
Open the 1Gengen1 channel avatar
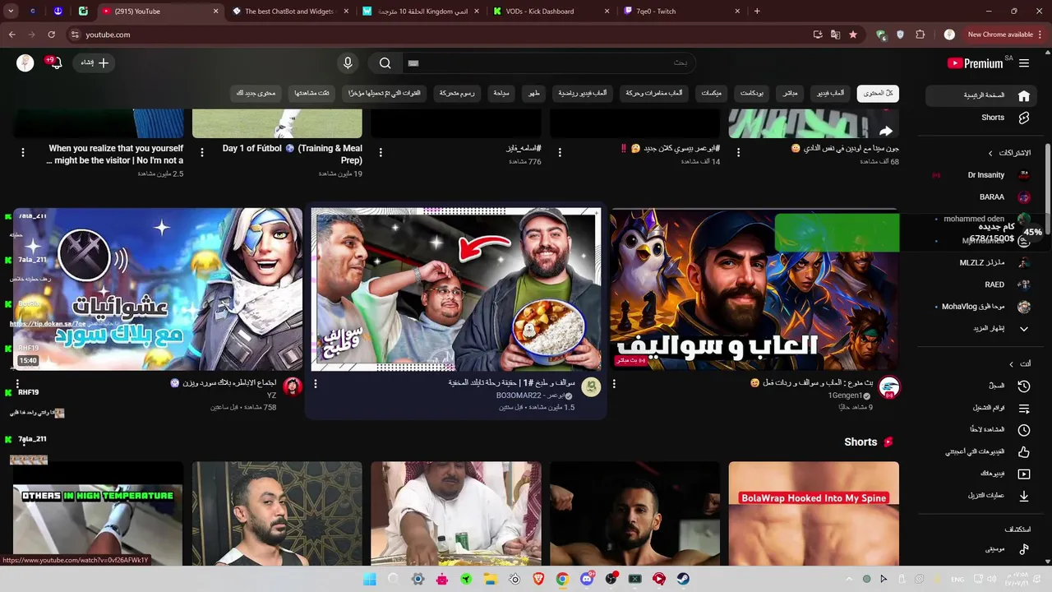[888, 387]
